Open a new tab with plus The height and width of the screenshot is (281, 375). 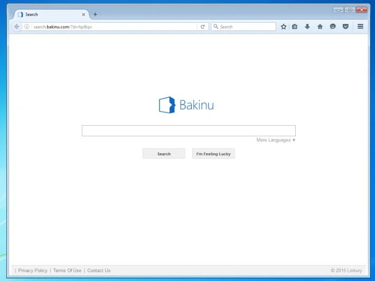click(x=95, y=15)
